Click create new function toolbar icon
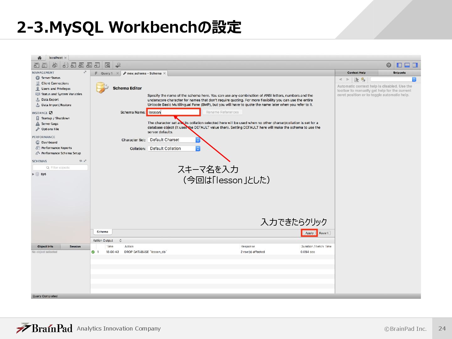The height and width of the screenshot is (339, 452). click(x=97, y=65)
